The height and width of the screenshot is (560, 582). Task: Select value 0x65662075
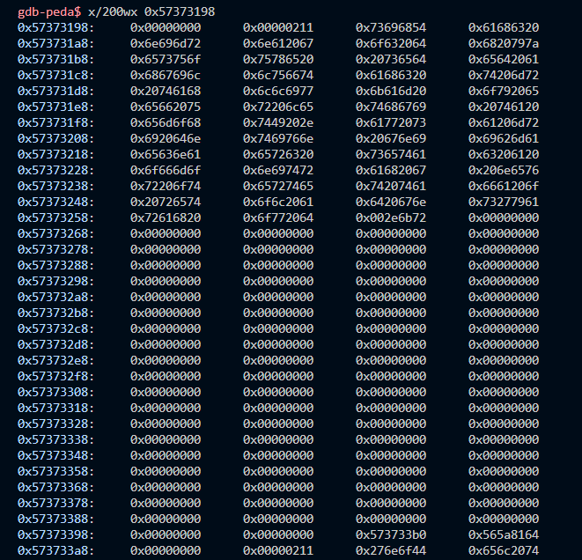[x=166, y=107]
